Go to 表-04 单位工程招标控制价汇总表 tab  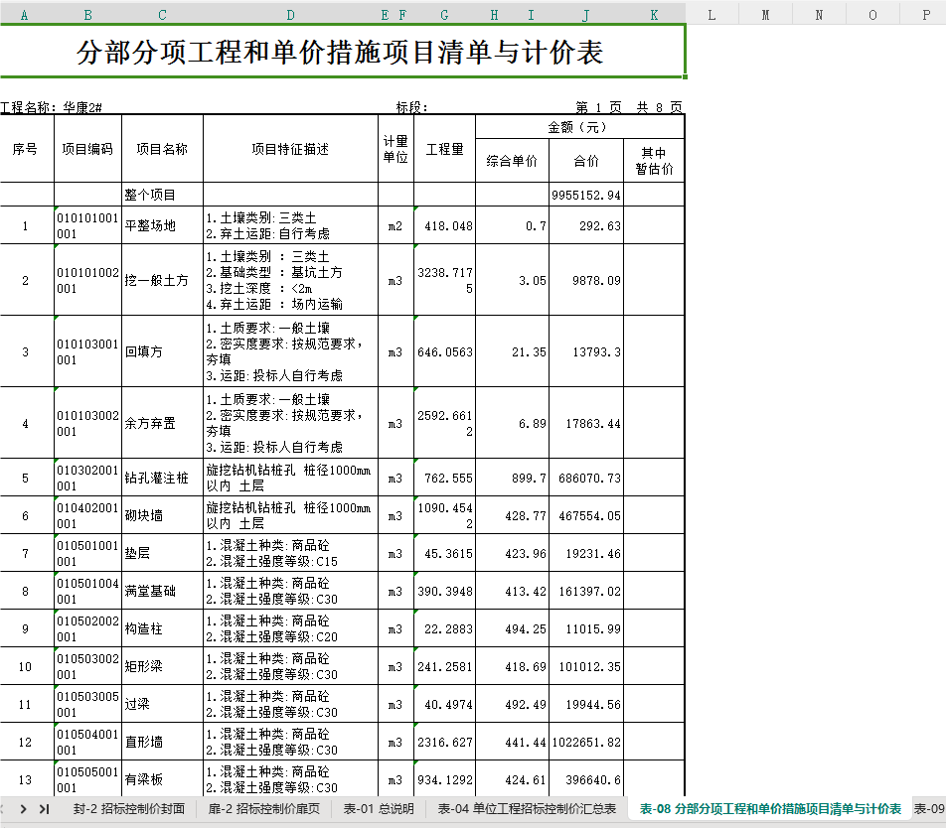[527, 809]
